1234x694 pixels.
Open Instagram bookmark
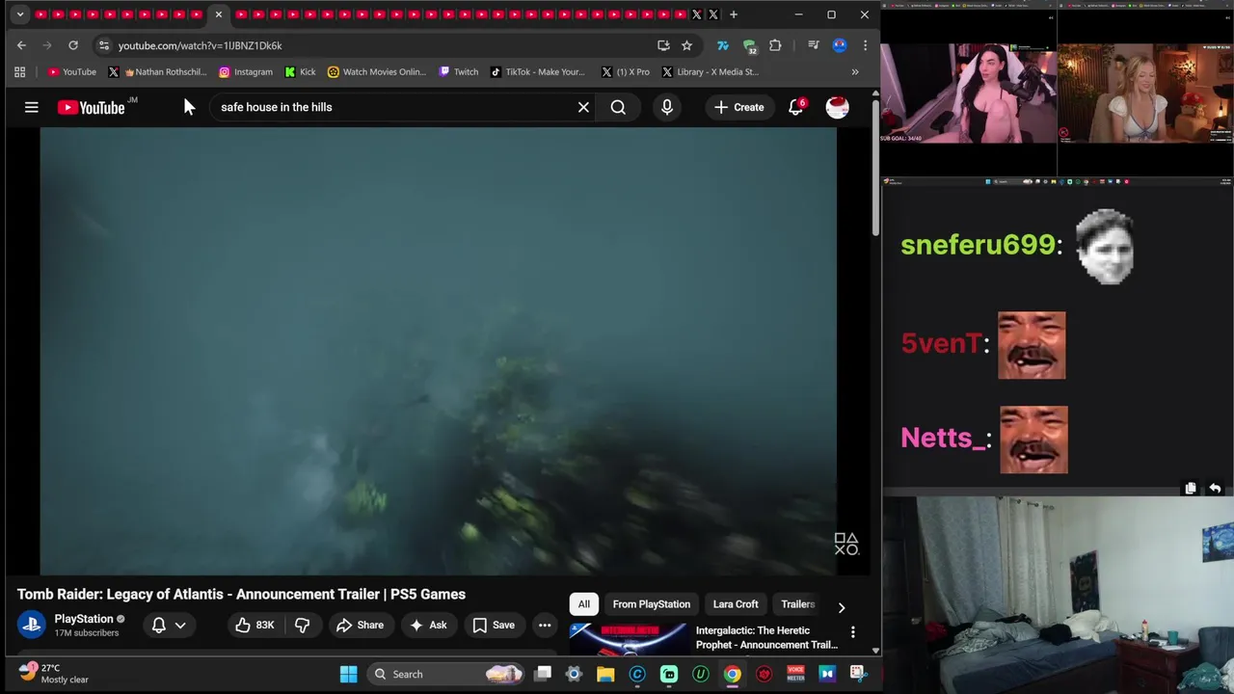(x=246, y=71)
